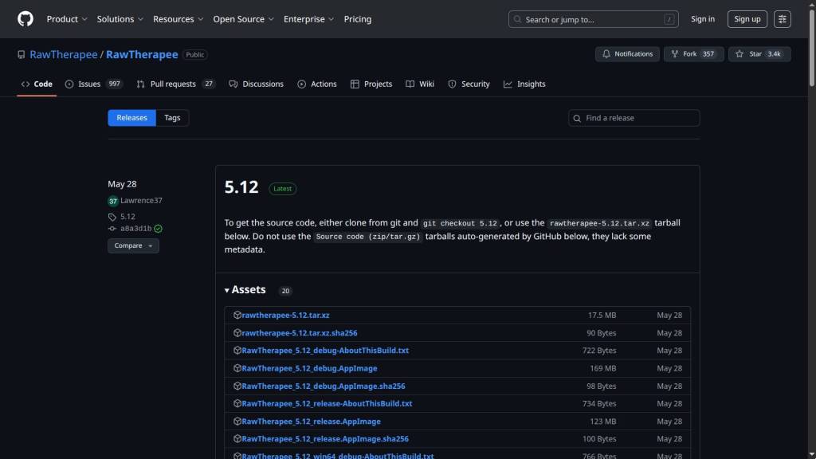Click the Star count 3.4k
The image size is (816, 459).
(x=775, y=54)
